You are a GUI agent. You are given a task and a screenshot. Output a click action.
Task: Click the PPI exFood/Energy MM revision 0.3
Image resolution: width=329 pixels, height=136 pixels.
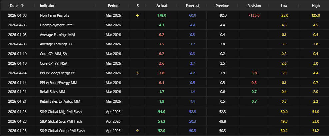[254, 83]
